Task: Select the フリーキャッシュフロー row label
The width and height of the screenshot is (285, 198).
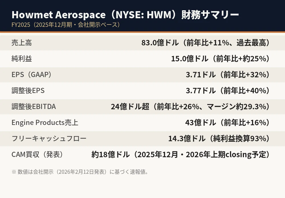Action: pyautogui.click(x=49, y=139)
